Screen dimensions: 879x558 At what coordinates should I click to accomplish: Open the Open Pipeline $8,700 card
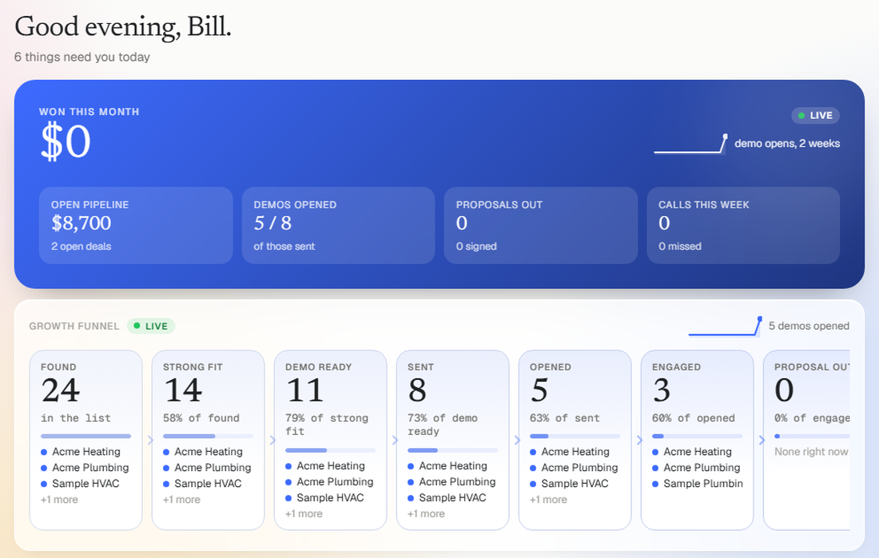click(x=136, y=225)
